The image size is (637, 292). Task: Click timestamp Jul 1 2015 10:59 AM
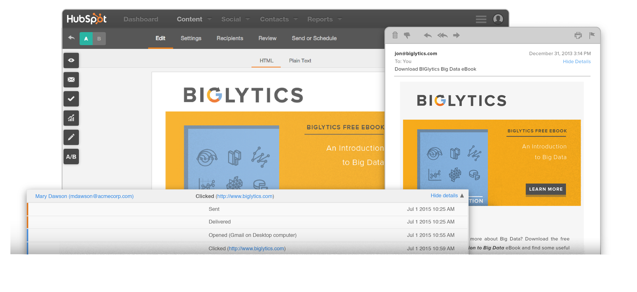pyautogui.click(x=430, y=249)
